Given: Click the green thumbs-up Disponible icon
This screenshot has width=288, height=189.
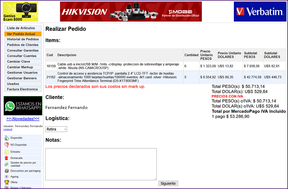Looking at the screenshot, I should click(6, 138).
